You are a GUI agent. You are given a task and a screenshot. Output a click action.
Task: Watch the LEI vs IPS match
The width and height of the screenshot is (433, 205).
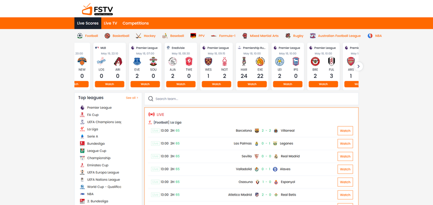pyautogui.click(x=288, y=84)
